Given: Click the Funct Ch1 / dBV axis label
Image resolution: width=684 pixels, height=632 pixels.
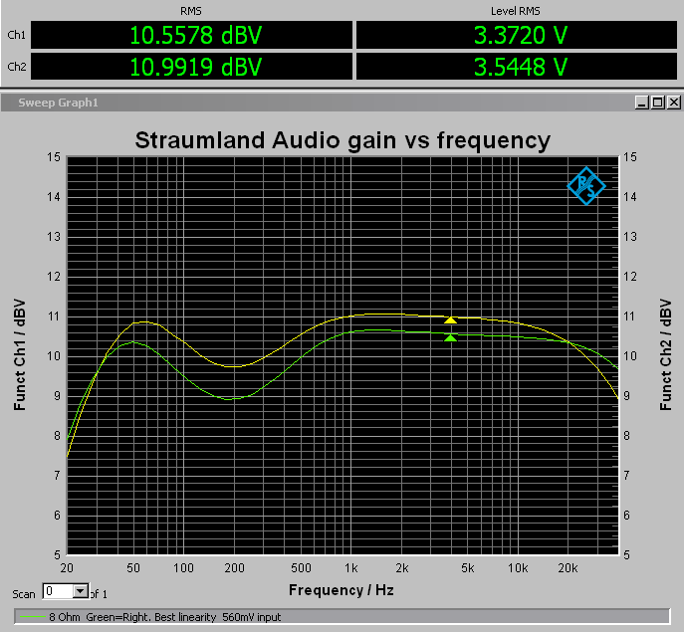Looking at the screenshot, I should click(20, 354).
